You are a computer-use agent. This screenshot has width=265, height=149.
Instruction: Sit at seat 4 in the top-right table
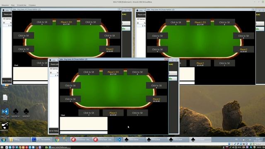click(157, 50)
